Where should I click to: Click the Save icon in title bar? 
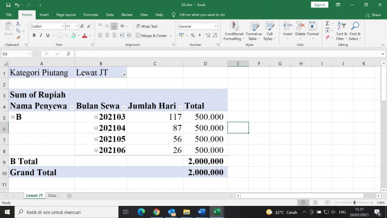8,5
